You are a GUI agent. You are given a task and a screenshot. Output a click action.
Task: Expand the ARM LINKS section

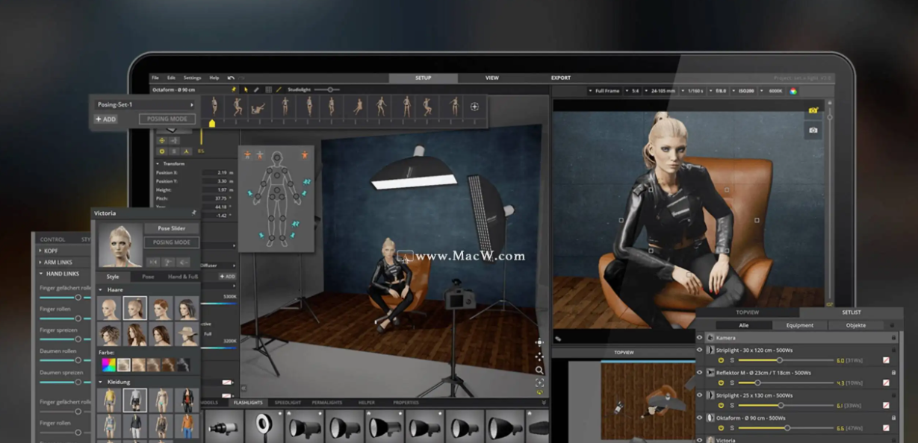point(40,262)
